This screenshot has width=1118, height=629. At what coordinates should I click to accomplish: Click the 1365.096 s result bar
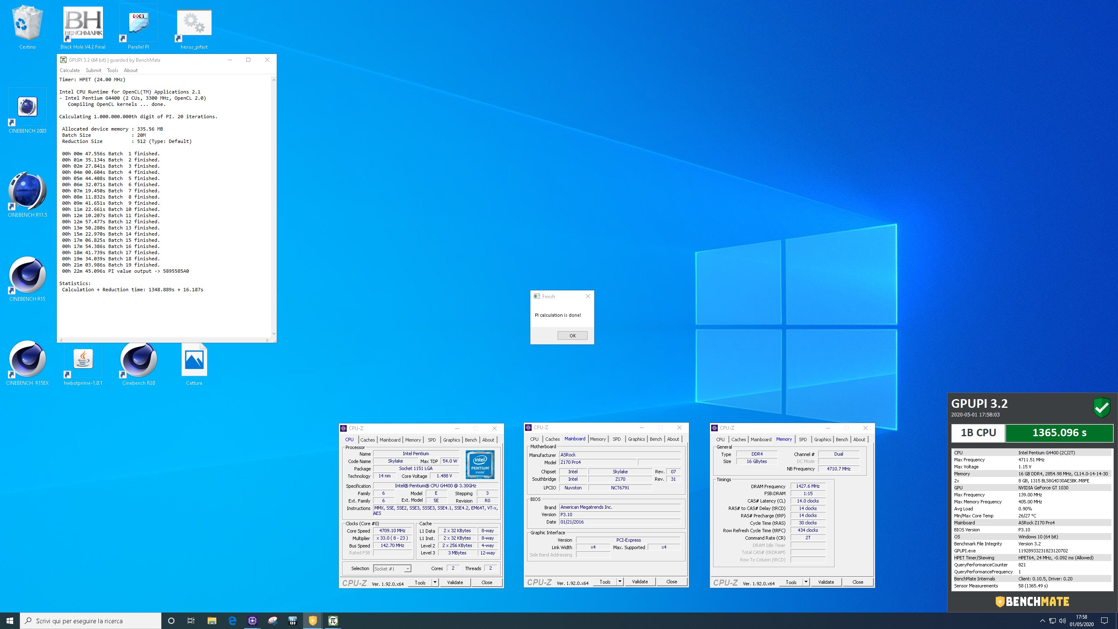1059,433
